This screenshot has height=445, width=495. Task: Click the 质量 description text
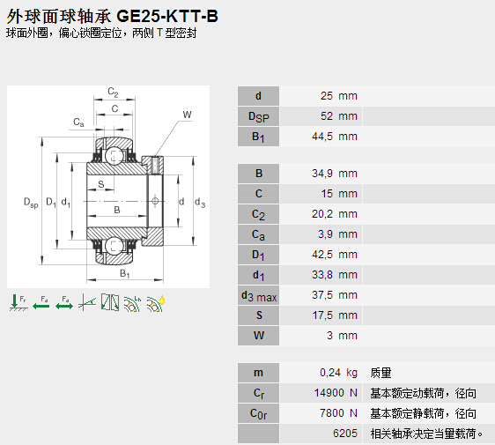click(380, 373)
